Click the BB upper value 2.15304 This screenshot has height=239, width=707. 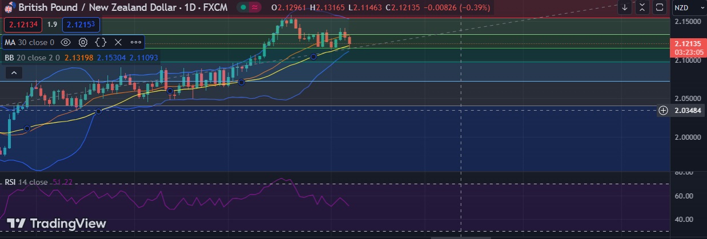click(111, 58)
